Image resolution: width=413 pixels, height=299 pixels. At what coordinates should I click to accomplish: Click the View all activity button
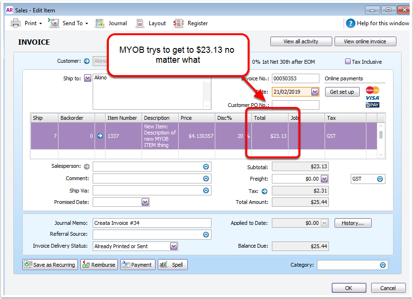pyautogui.click(x=301, y=41)
